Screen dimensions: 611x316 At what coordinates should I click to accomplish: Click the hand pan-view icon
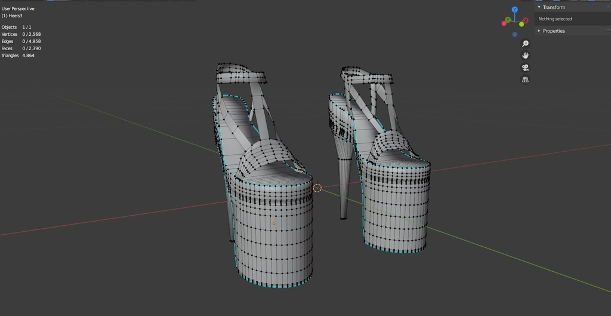[525, 56]
